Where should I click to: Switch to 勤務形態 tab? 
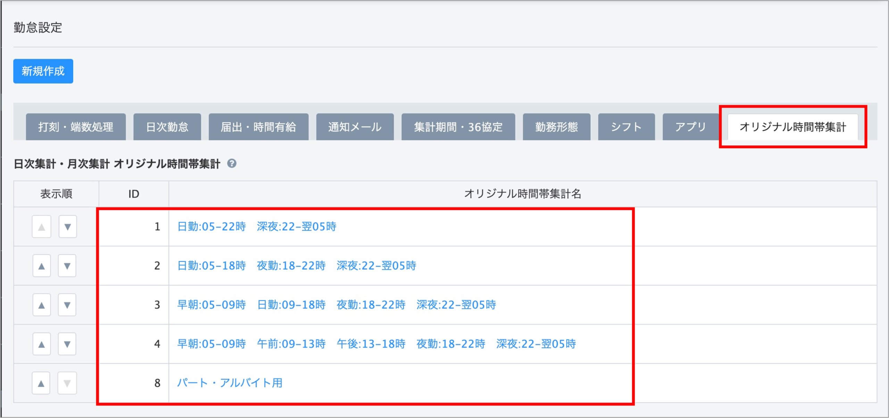point(556,127)
